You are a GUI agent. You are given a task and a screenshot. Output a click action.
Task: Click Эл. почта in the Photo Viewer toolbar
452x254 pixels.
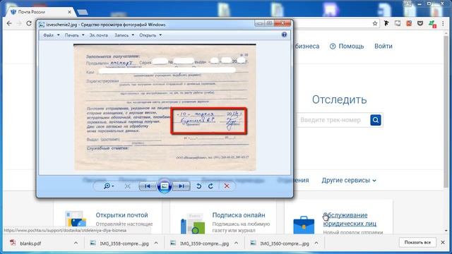(99, 35)
